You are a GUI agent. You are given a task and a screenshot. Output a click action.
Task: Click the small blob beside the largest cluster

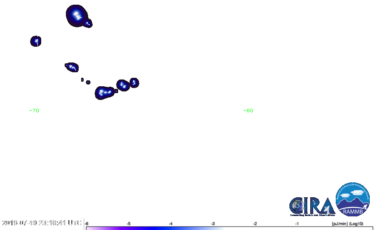click(x=88, y=23)
